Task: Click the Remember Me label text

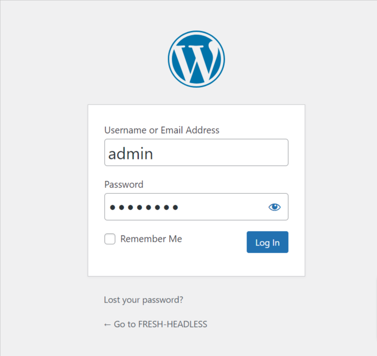Action: pyautogui.click(x=151, y=239)
